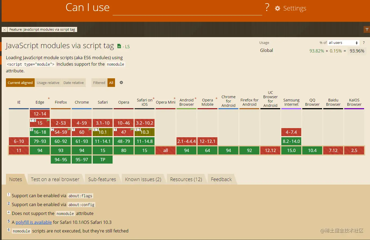Switch to Date relative view

[x=74, y=83]
